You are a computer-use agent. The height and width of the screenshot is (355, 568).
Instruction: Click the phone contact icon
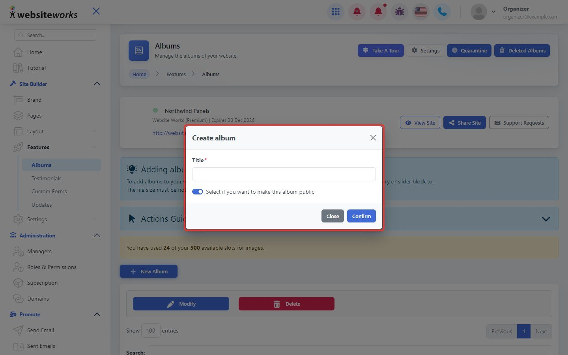pos(442,12)
